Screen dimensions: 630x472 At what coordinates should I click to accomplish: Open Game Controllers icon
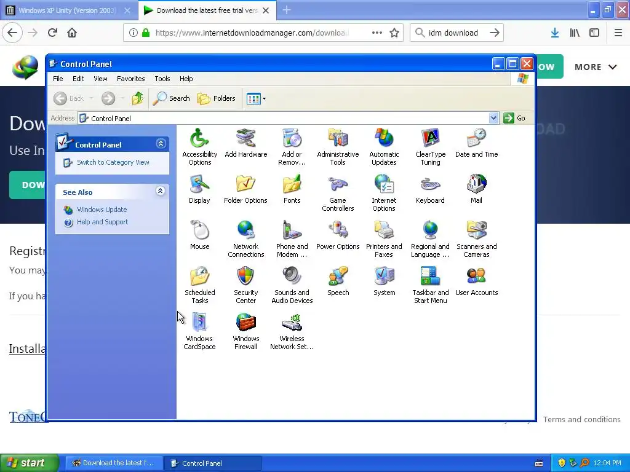[338, 193]
